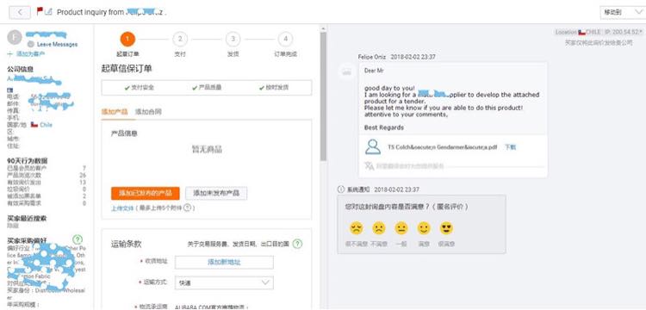Image resolution: width=646 pixels, height=310 pixels.
Task: Open help icon beside 运输条款 note
Action: 297,244
